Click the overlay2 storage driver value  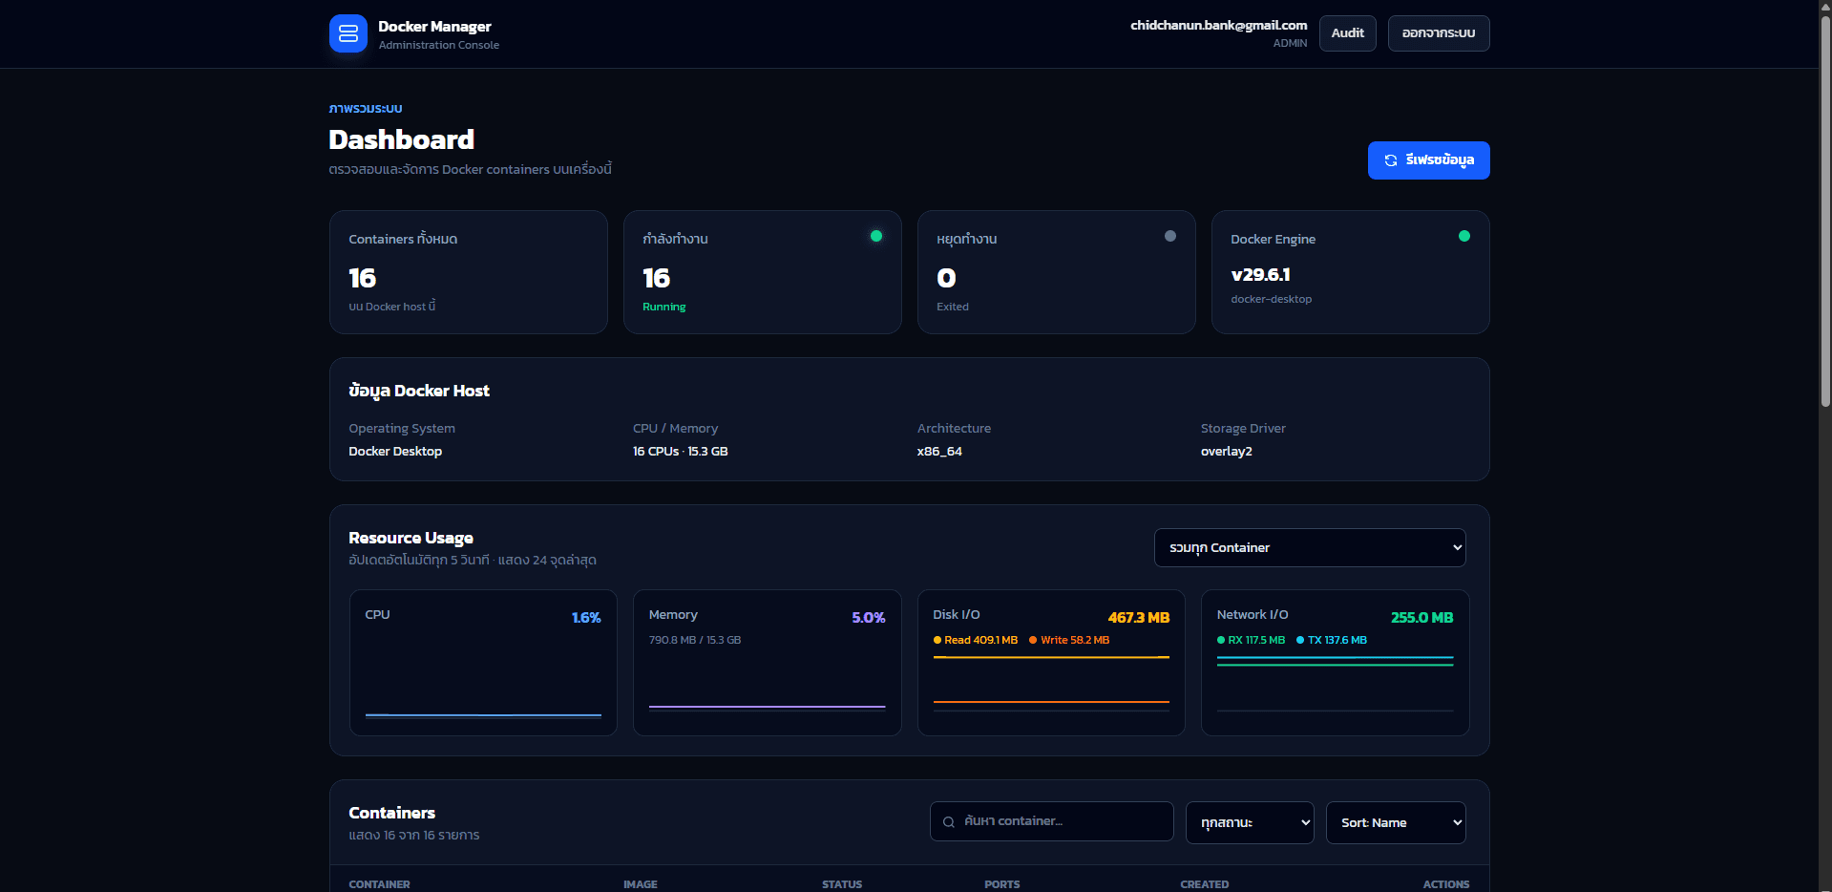pyautogui.click(x=1227, y=452)
